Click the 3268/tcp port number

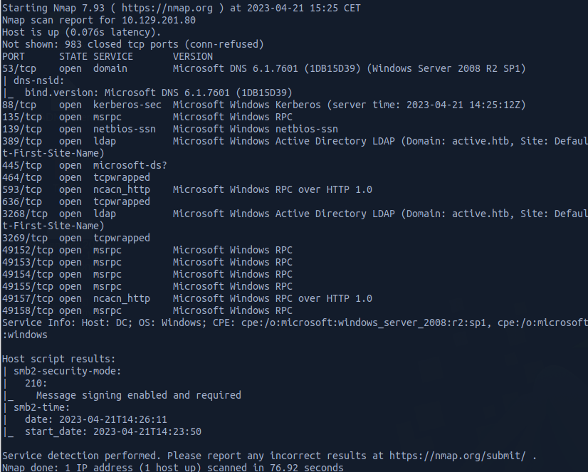[x=25, y=214]
